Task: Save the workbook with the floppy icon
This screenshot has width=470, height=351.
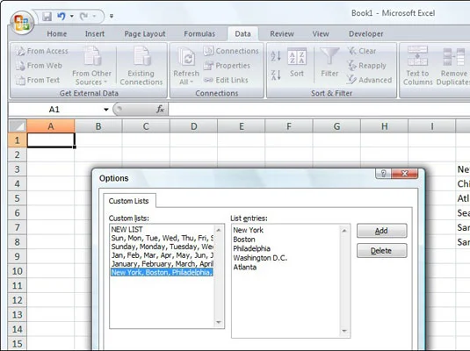Action: click(x=47, y=16)
